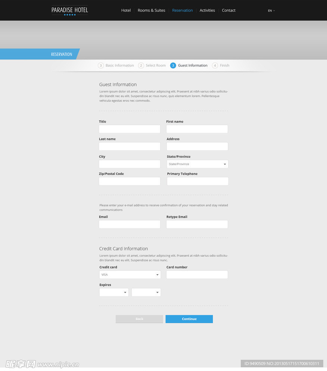327x371 pixels.
Task: Open the EN language selector
Action: point(271,11)
